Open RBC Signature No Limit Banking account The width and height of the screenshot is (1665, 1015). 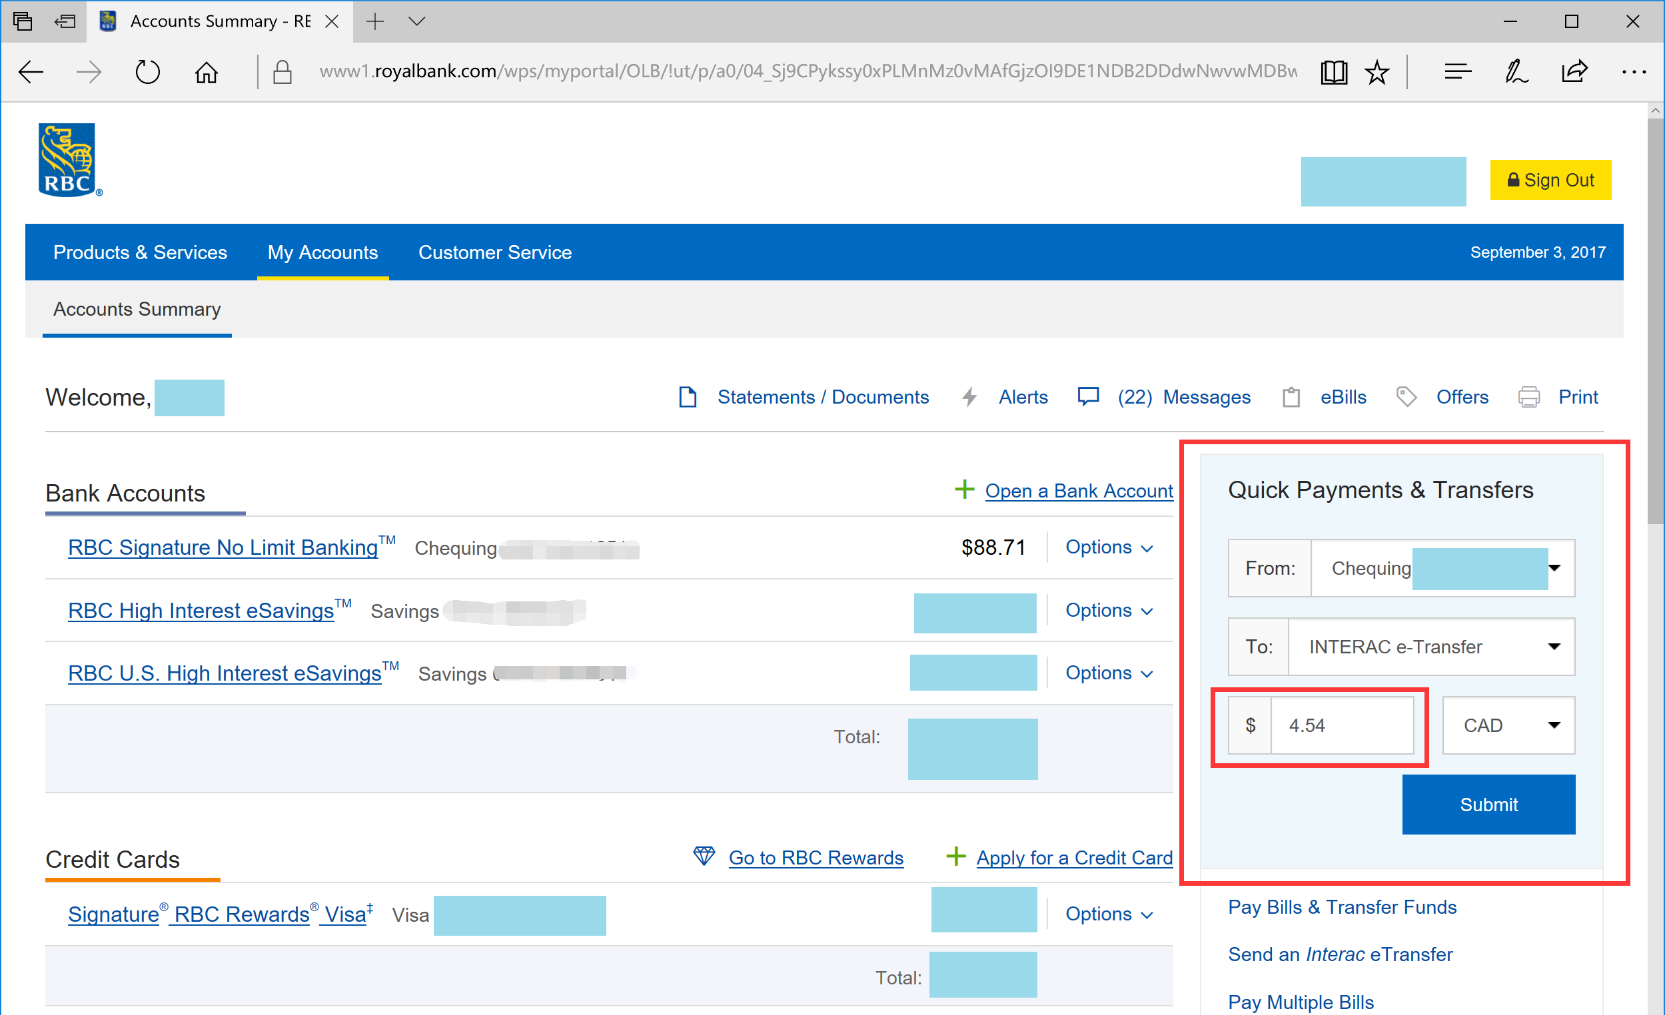point(223,547)
